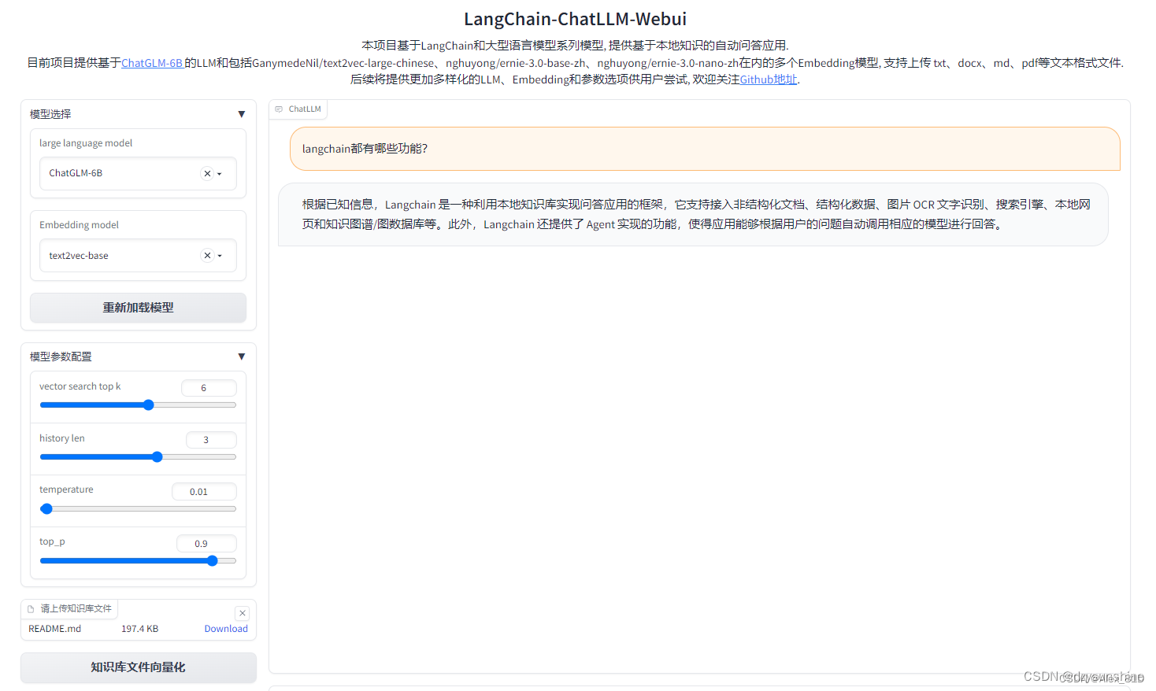Screen dimensions: 1156x691
Task: Click the vector search top k value field
Action: (x=209, y=388)
